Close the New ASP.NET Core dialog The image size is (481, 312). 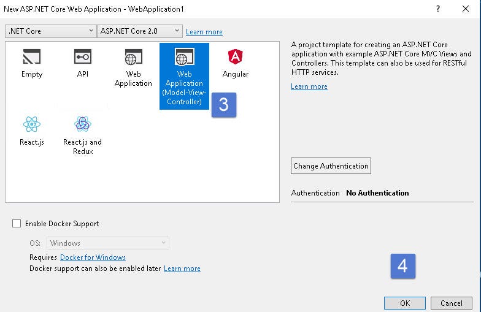coord(466,9)
